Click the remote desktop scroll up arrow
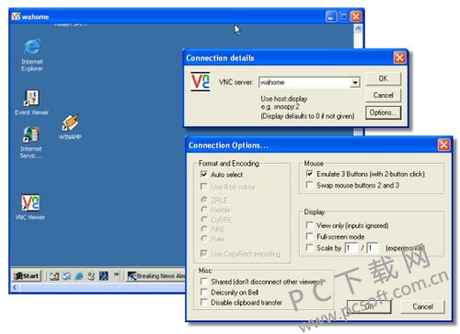This screenshot has width=460, height=334. (358, 29)
